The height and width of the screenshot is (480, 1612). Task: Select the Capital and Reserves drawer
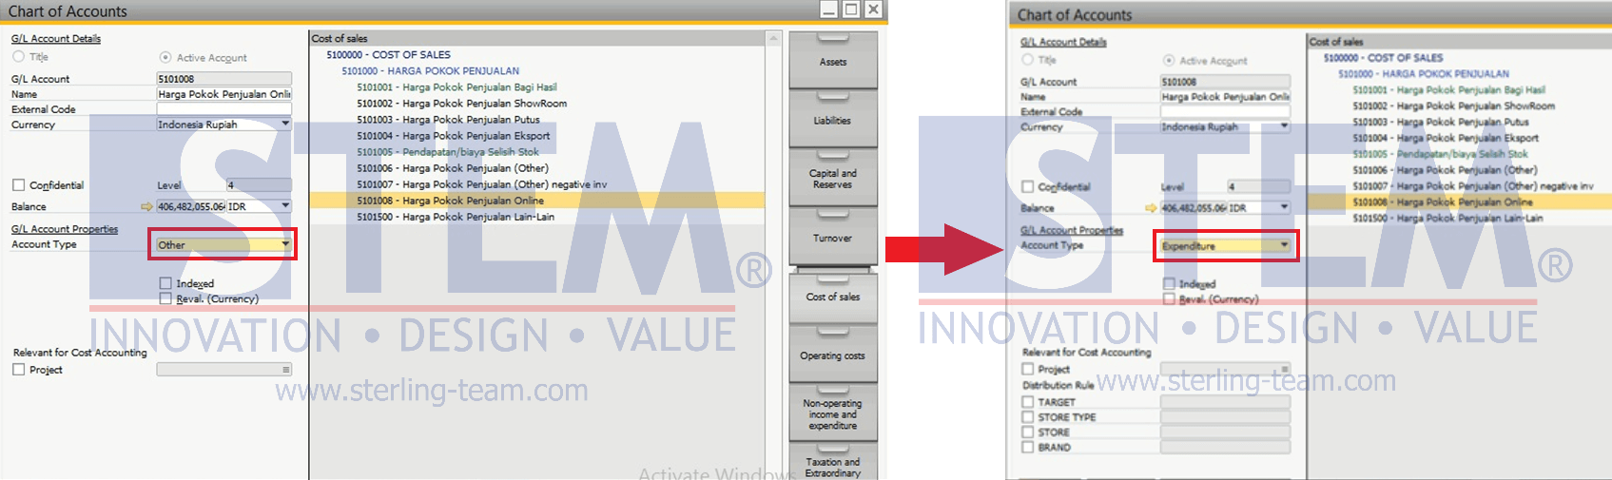(x=833, y=179)
